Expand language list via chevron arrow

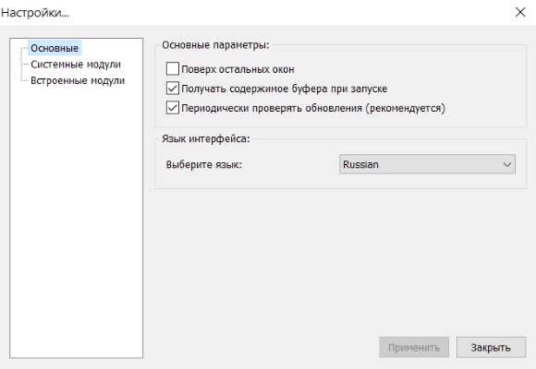(507, 164)
